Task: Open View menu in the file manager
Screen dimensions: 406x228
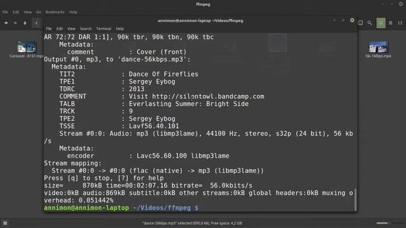Action: (x=27, y=12)
